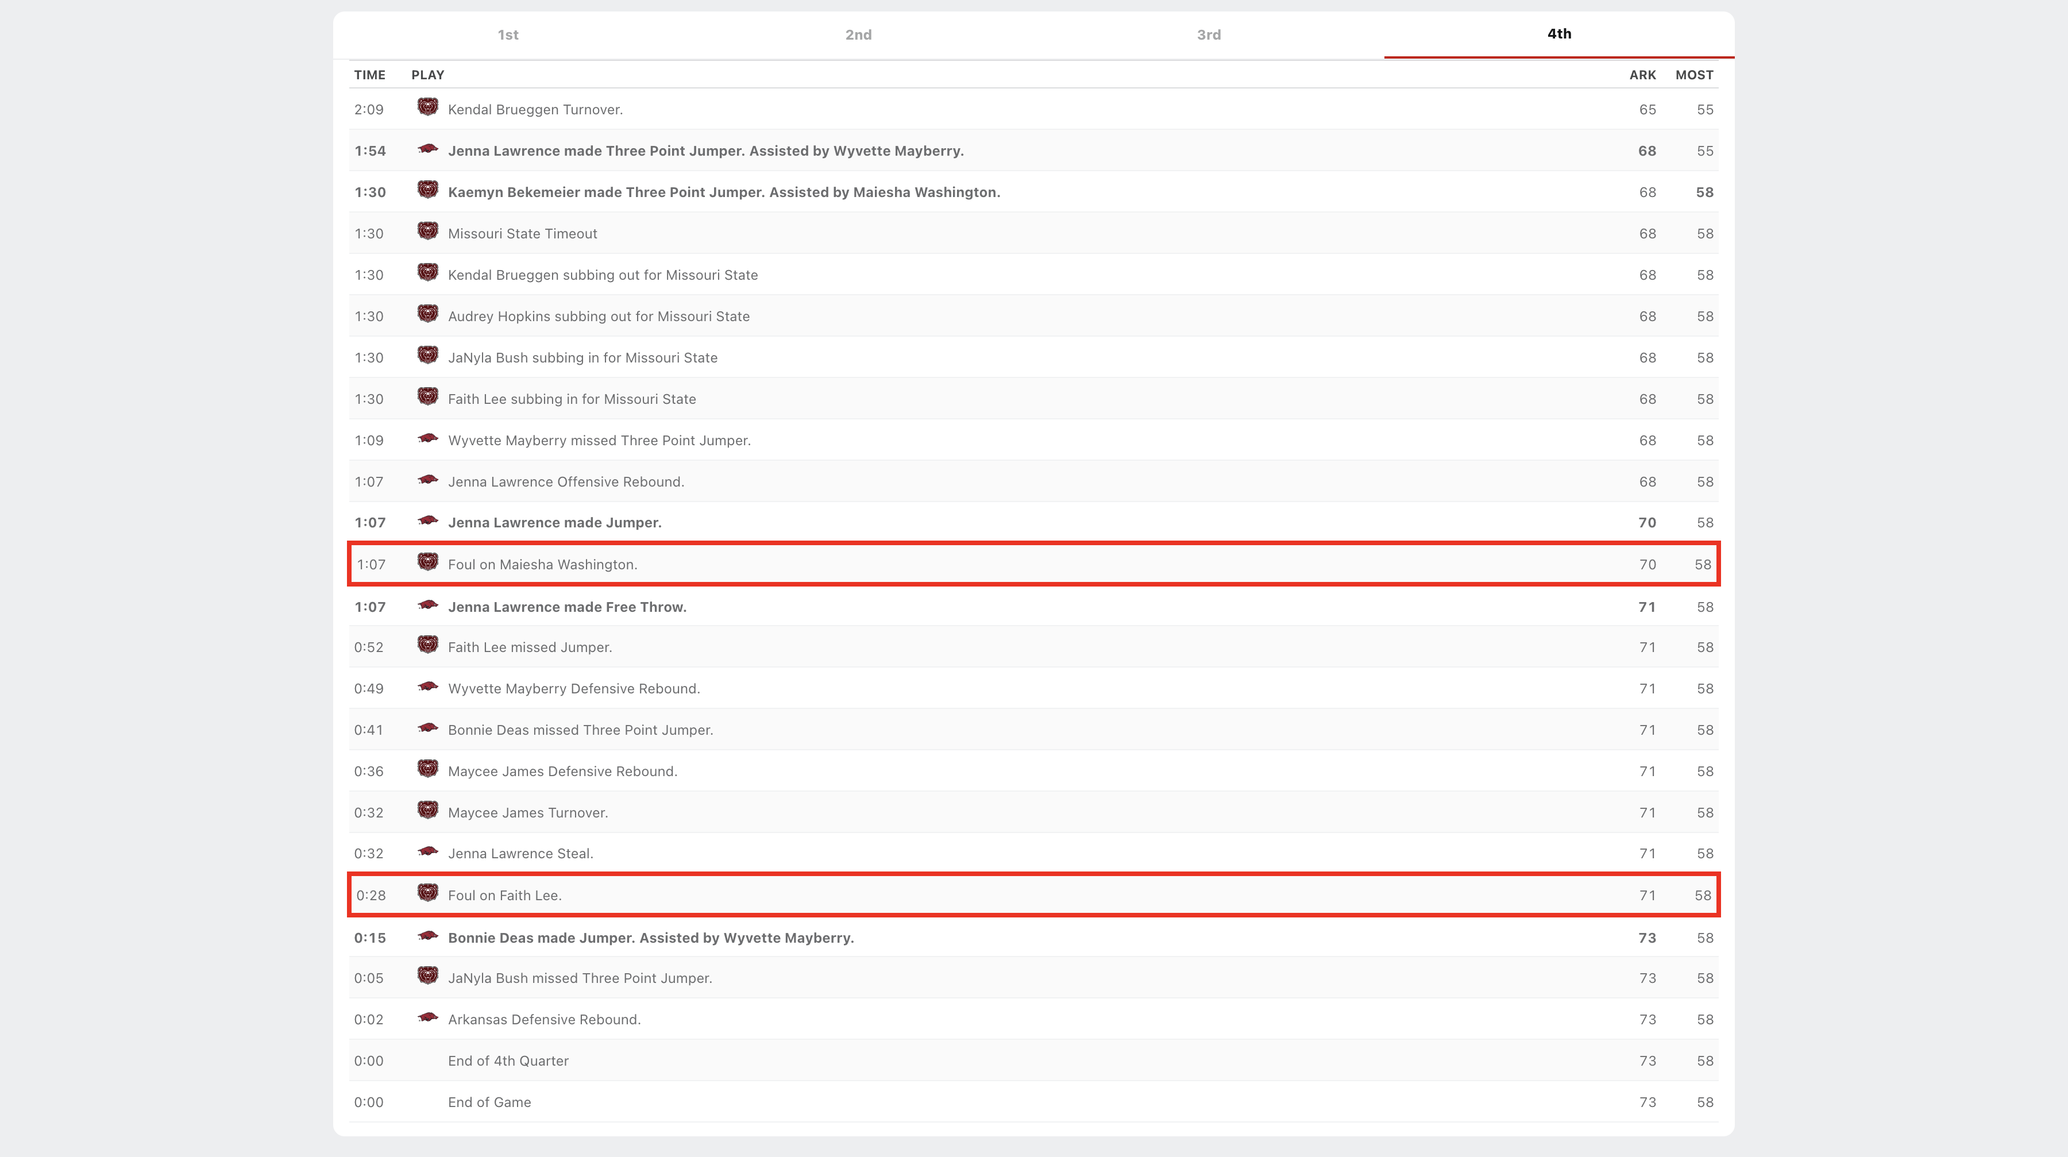Click the TIME column header
The width and height of the screenshot is (2068, 1157).
tap(369, 75)
